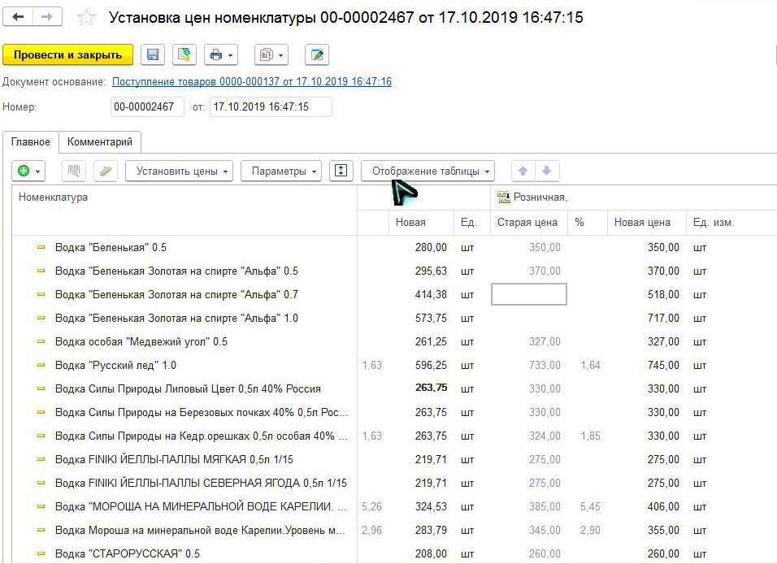The height and width of the screenshot is (564, 777).
Task: Select Водка Силы Природы на Березовых почках
Action: tap(202, 412)
